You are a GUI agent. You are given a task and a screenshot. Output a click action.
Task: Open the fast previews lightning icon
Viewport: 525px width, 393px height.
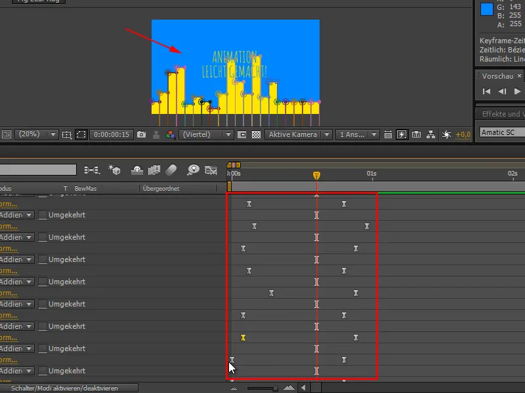coord(402,134)
